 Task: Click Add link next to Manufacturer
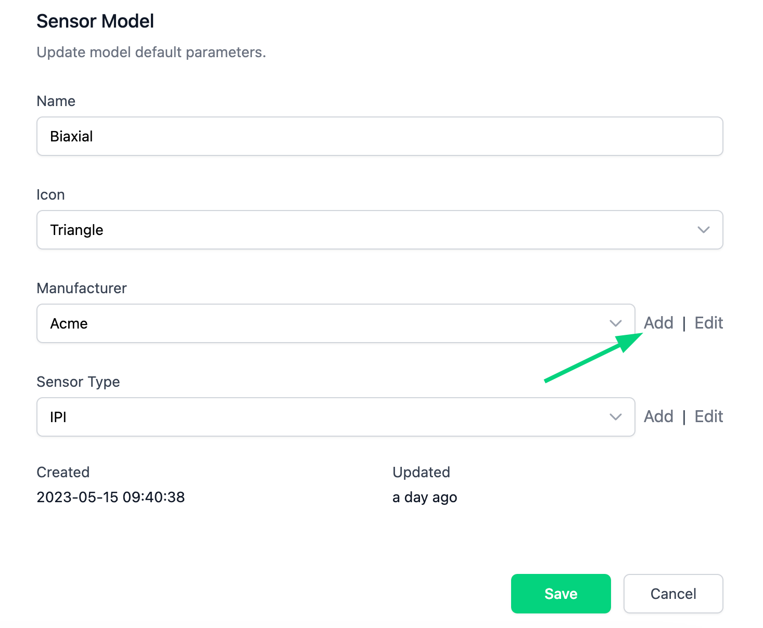[658, 323]
